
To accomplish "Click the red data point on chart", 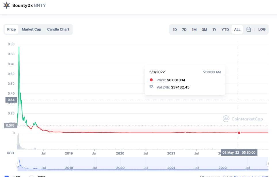I will coord(239,133).
